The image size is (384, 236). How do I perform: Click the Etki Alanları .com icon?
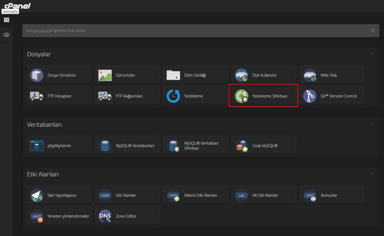pyautogui.click(x=105, y=195)
